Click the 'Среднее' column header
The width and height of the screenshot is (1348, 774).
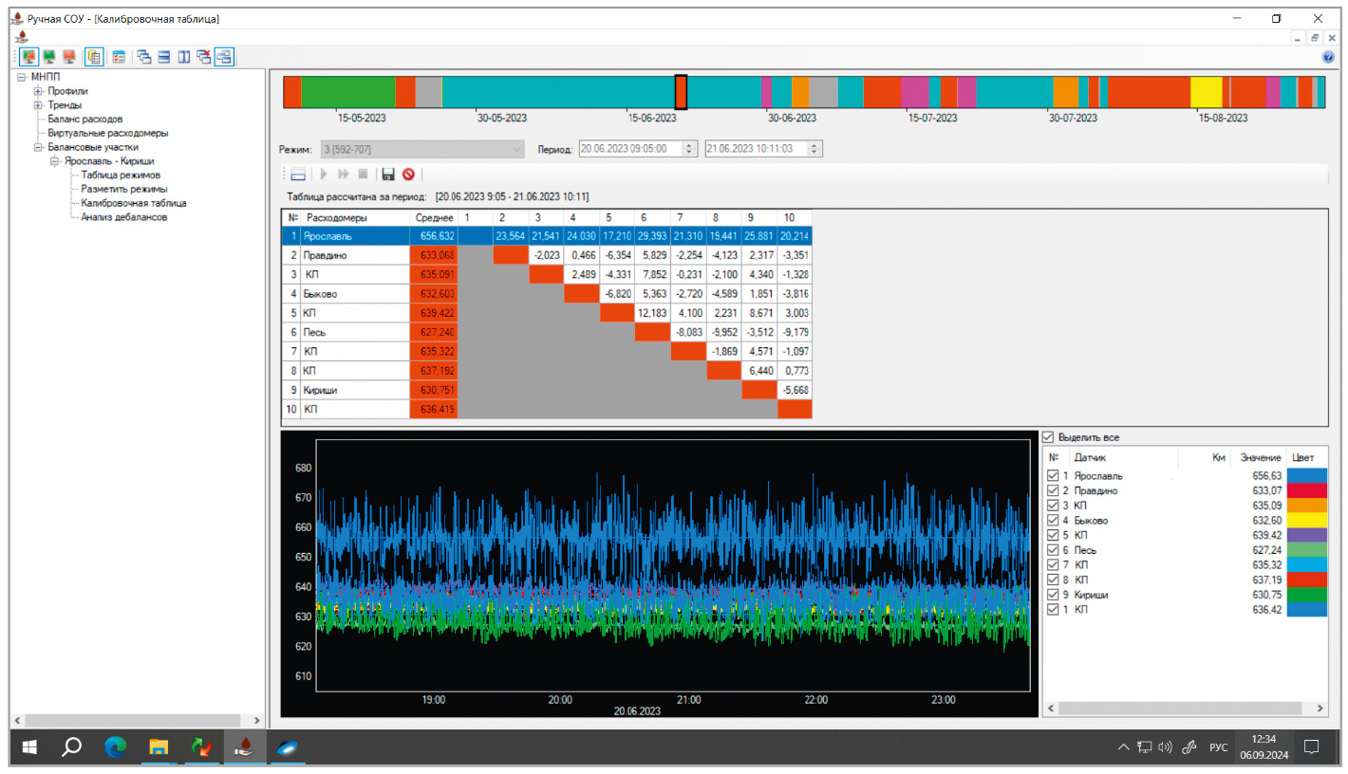433,218
